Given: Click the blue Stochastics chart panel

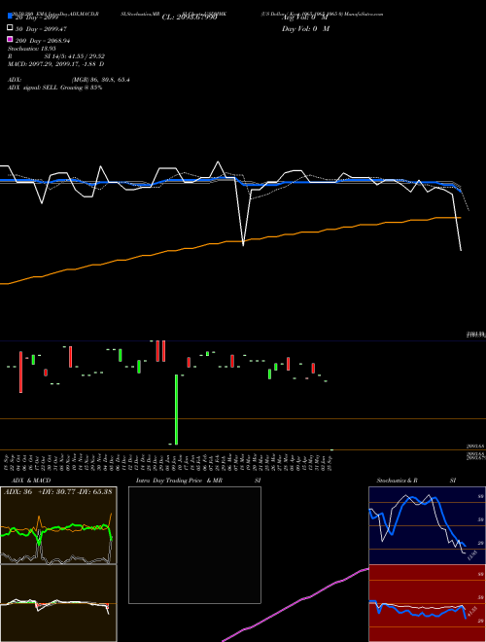Looking at the screenshot, I should click(x=427, y=525).
